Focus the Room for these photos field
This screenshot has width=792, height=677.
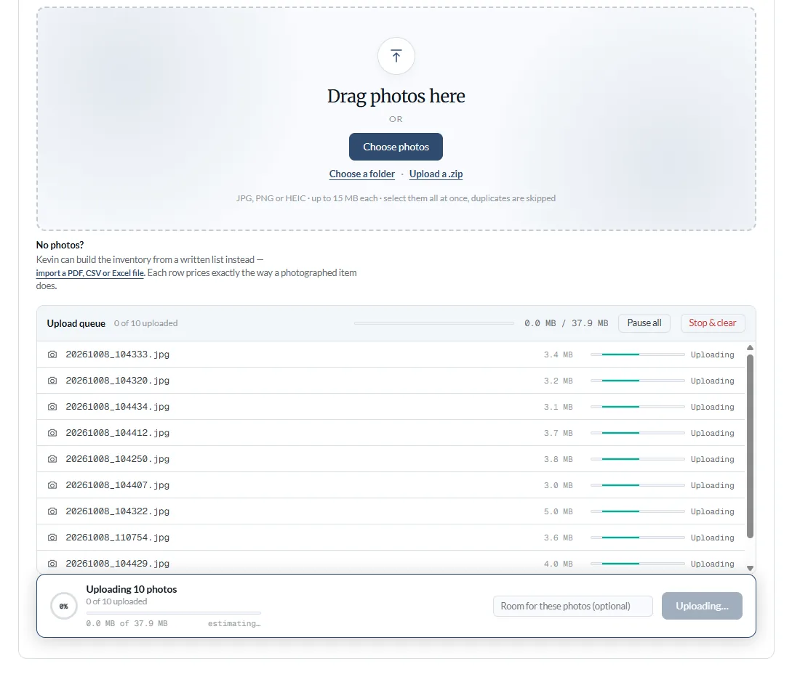tap(573, 606)
